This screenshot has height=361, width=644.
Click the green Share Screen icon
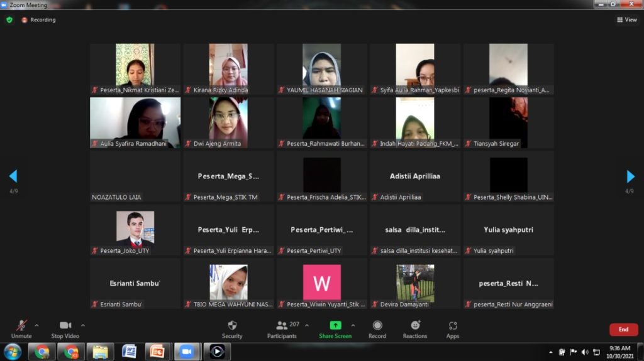point(335,325)
